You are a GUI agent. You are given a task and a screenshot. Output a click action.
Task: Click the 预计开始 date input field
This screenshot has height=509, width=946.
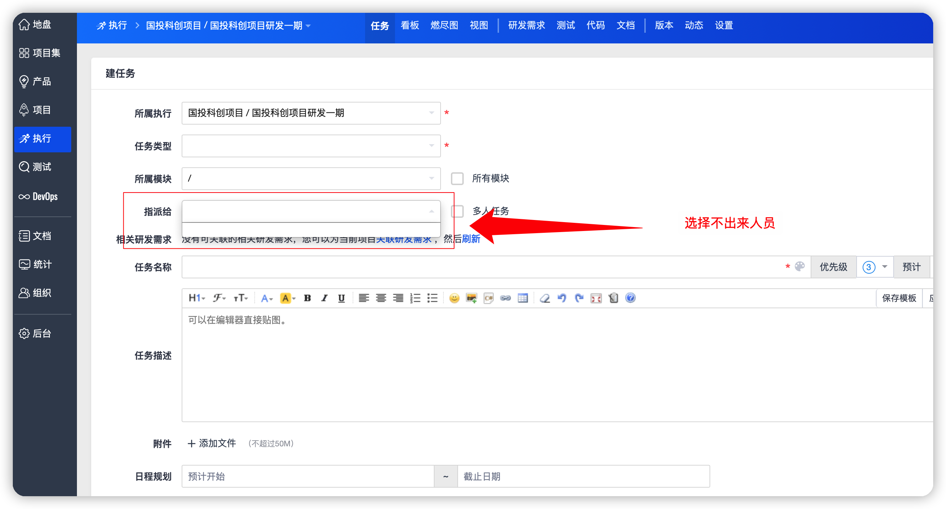tap(308, 476)
